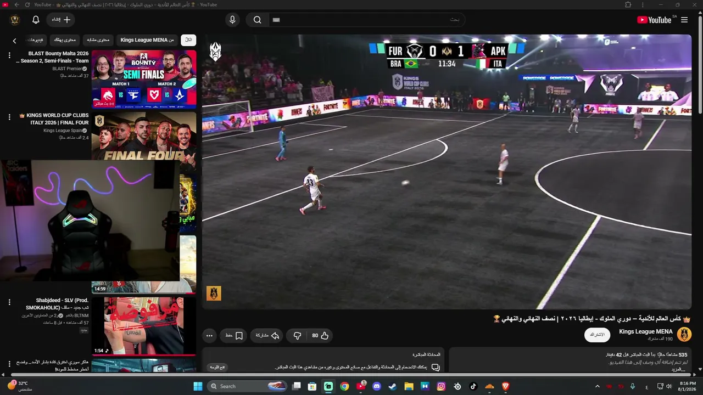Focus the YouTube search box
Viewport: 703px width, 395px height.
(x=366, y=20)
